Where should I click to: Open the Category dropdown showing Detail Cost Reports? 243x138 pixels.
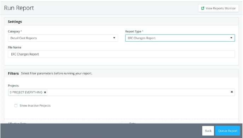pos(63,38)
